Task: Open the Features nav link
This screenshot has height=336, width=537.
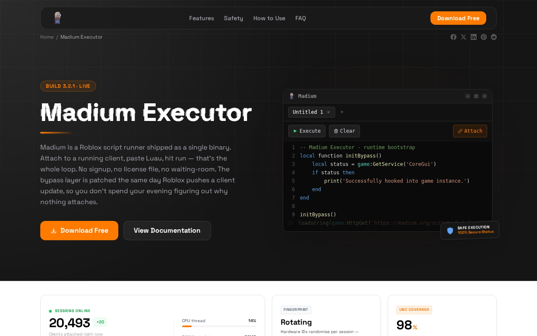Action: tap(201, 18)
